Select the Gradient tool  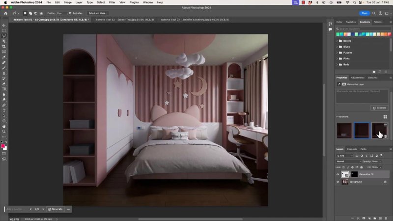click(4, 89)
